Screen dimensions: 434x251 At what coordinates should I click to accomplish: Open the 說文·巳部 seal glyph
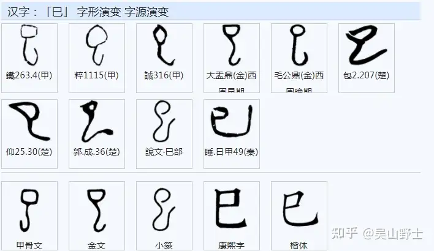coord(164,121)
